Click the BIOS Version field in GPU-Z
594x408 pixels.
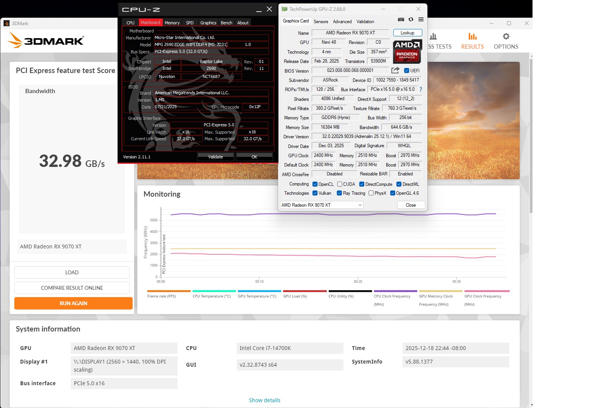click(x=350, y=70)
